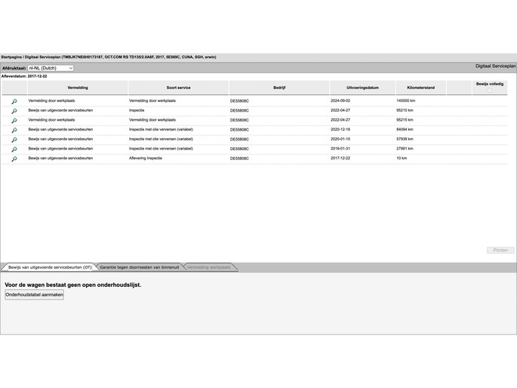Click the Soort service column header

pos(178,88)
